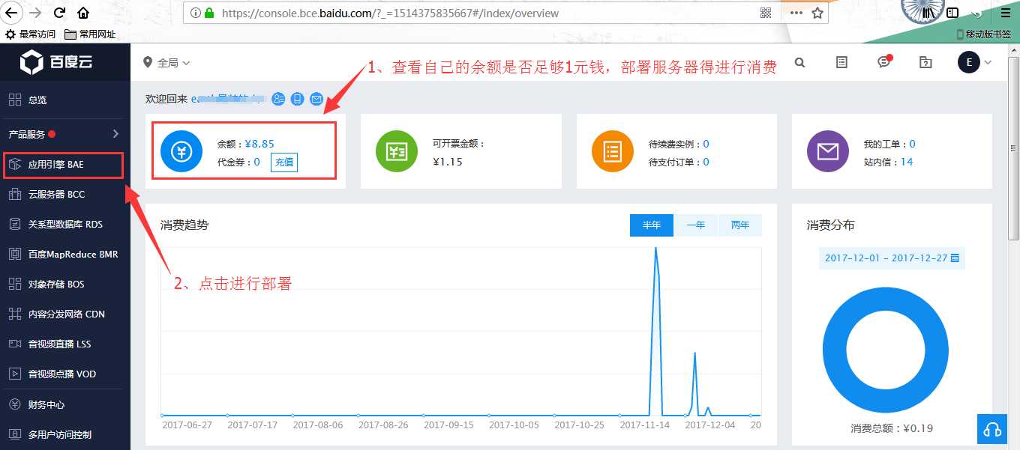Open 移动版书签 mobile bookmarks
1020x450 pixels.
[x=985, y=34]
